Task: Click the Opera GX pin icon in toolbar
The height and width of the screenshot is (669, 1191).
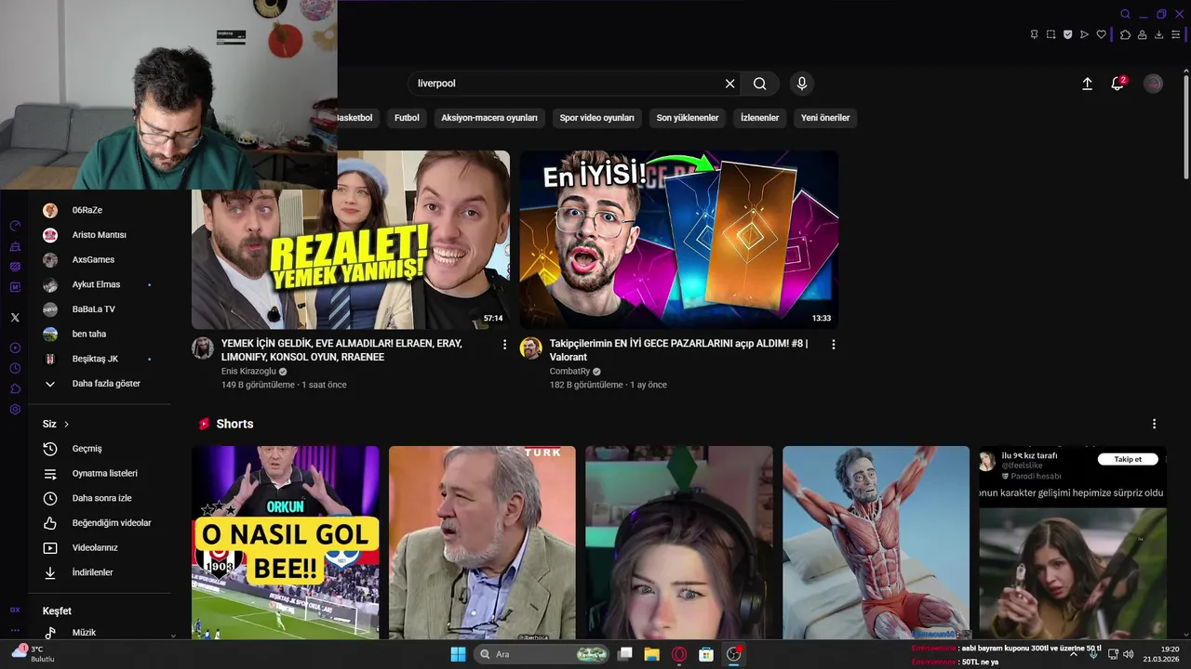Action: (1034, 34)
